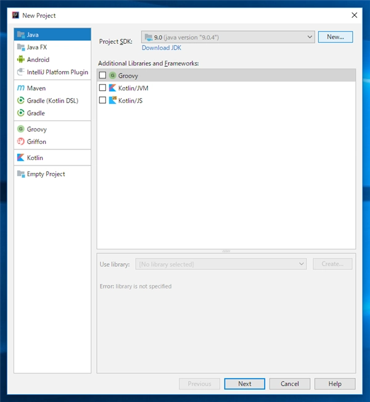Check the Kotlin/JS checkbox
This screenshot has height=402, width=370.
click(x=102, y=100)
